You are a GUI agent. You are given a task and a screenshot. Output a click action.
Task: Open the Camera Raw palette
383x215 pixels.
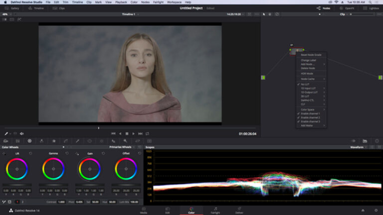[6, 141]
